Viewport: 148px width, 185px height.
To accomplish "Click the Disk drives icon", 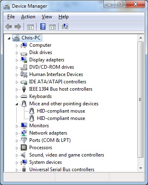I will tap(24, 54).
